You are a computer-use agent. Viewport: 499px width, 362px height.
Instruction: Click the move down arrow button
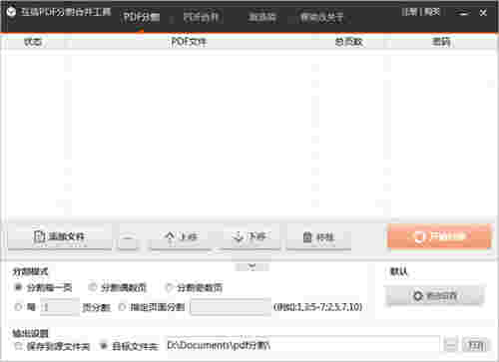pos(249,236)
